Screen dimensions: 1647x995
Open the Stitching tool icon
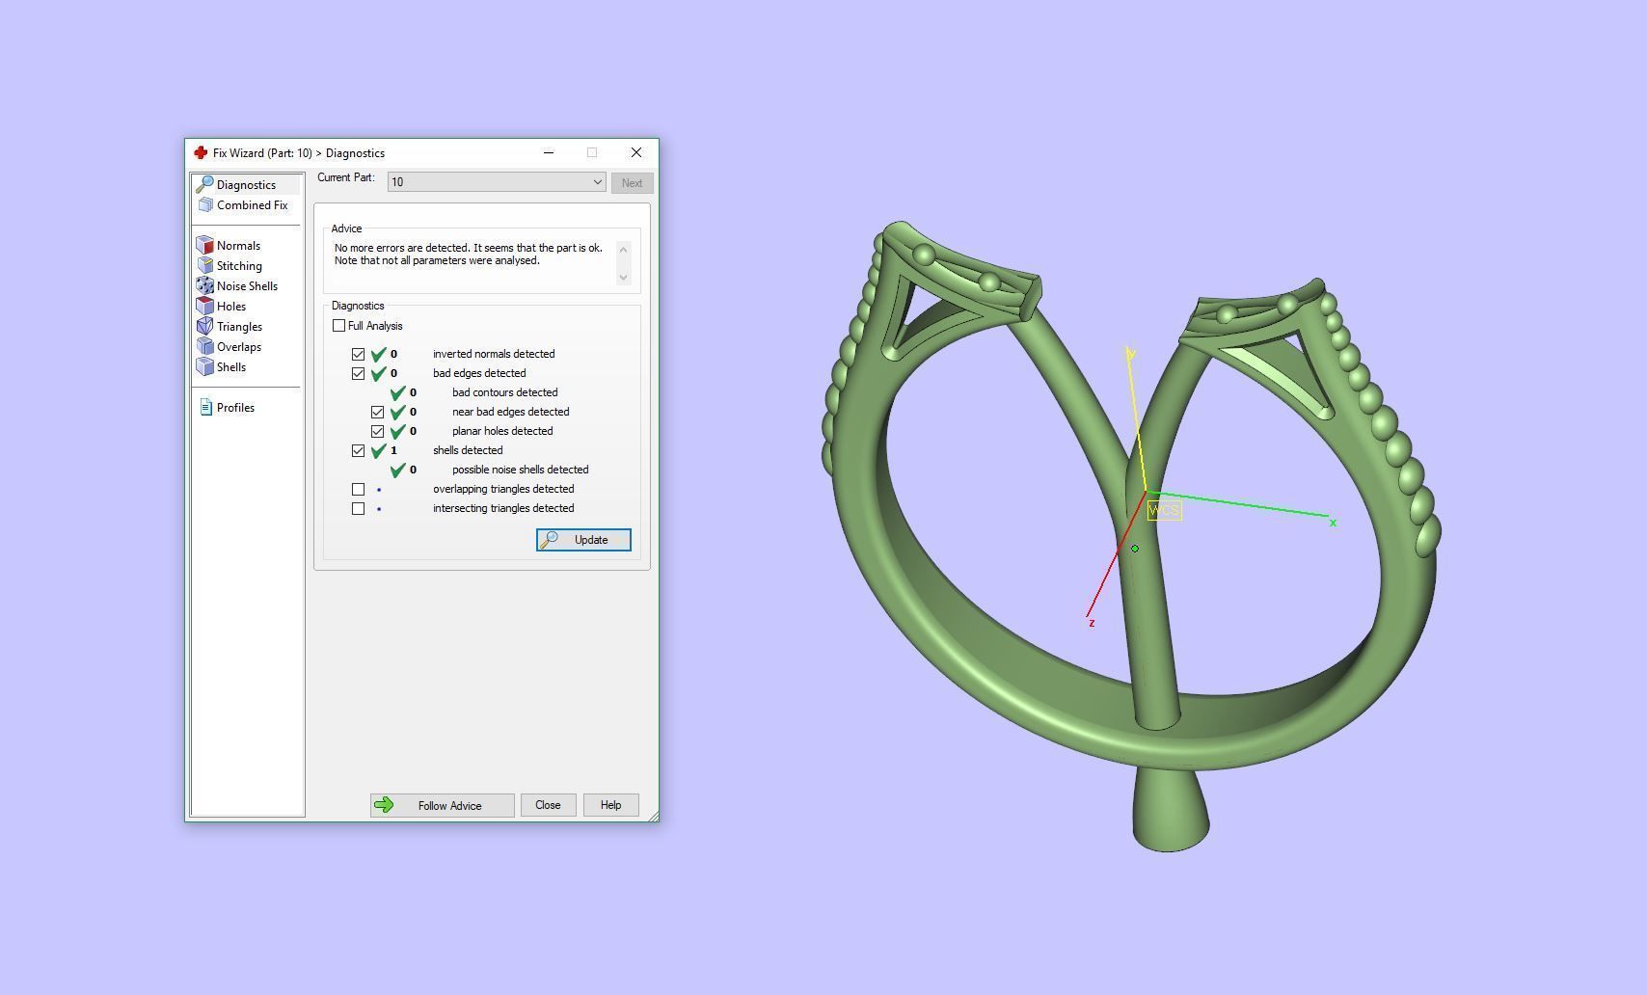coord(205,266)
